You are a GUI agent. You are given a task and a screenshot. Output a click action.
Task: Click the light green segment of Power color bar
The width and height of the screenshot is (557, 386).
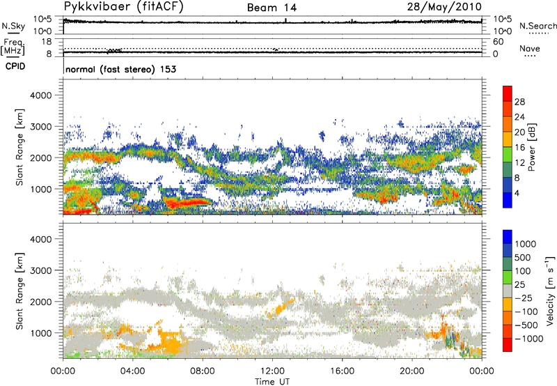point(508,154)
